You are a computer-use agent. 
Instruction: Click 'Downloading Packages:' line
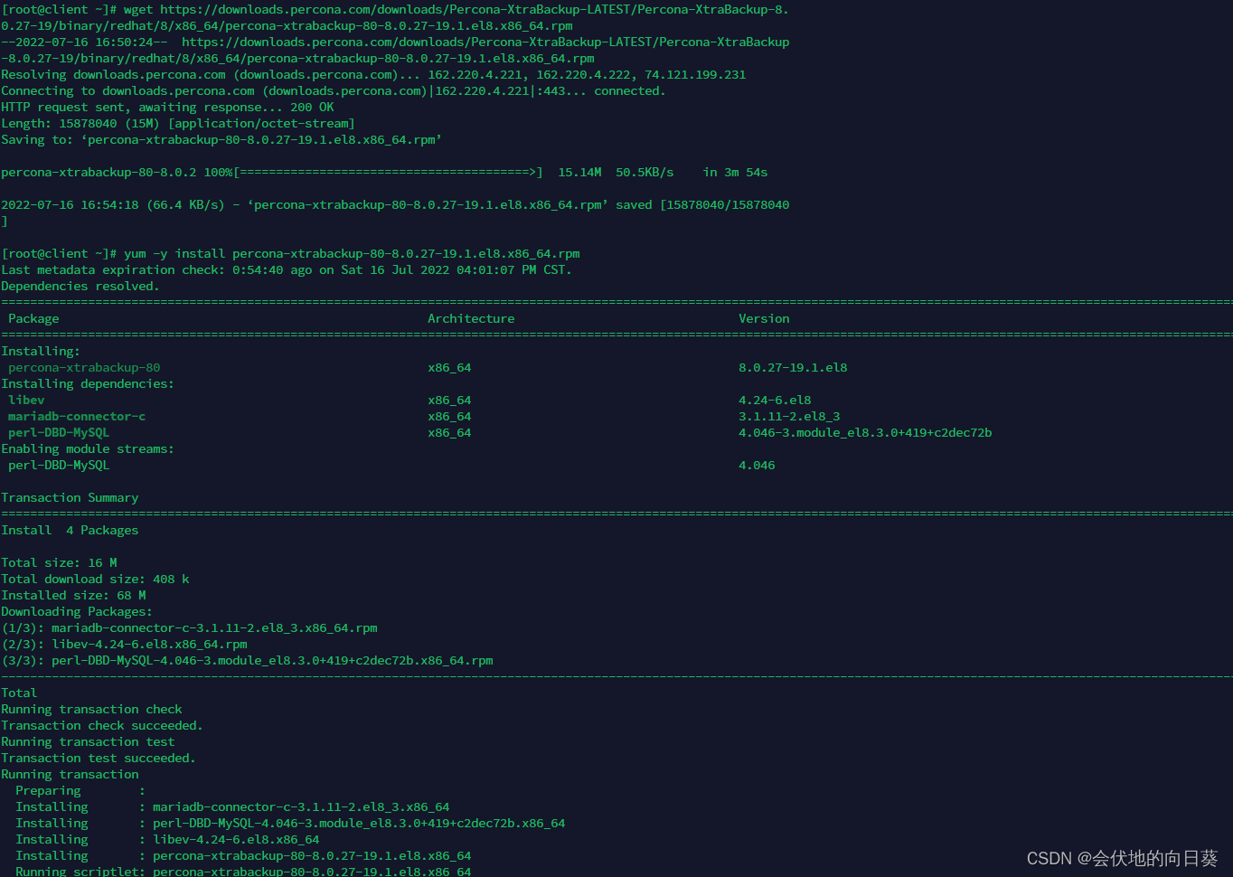coord(77,612)
